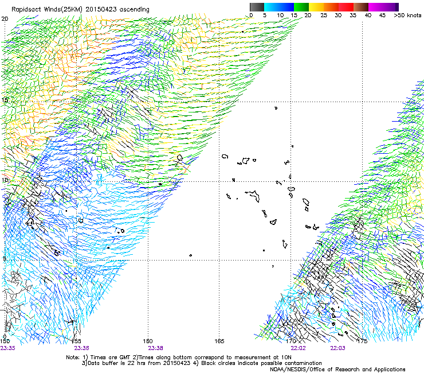Click the longitude axis label '175'
The width and height of the screenshot is (424, 373).
(x=362, y=341)
